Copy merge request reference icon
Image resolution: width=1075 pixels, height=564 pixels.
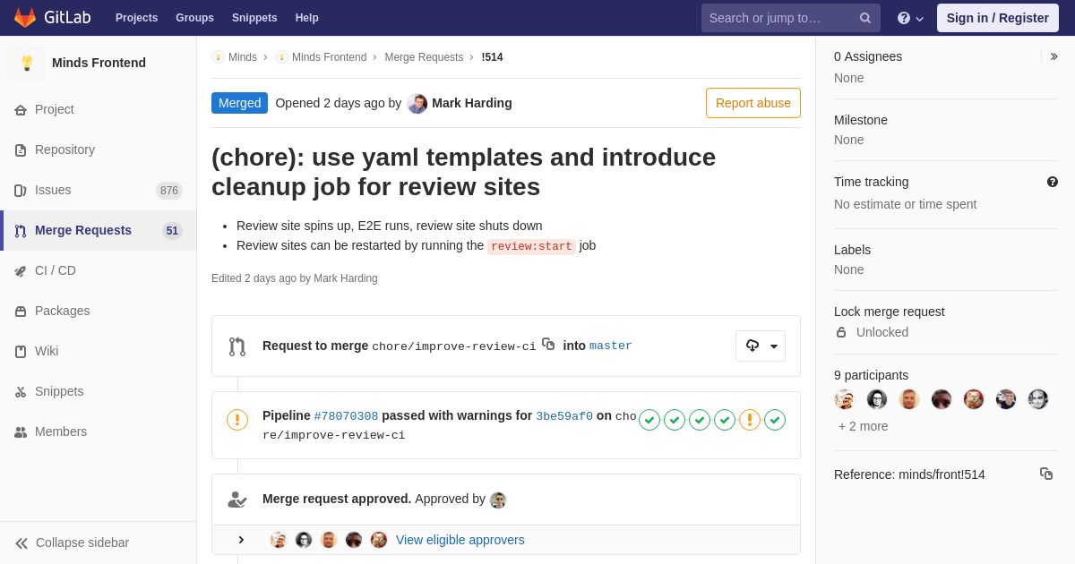click(x=1046, y=474)
